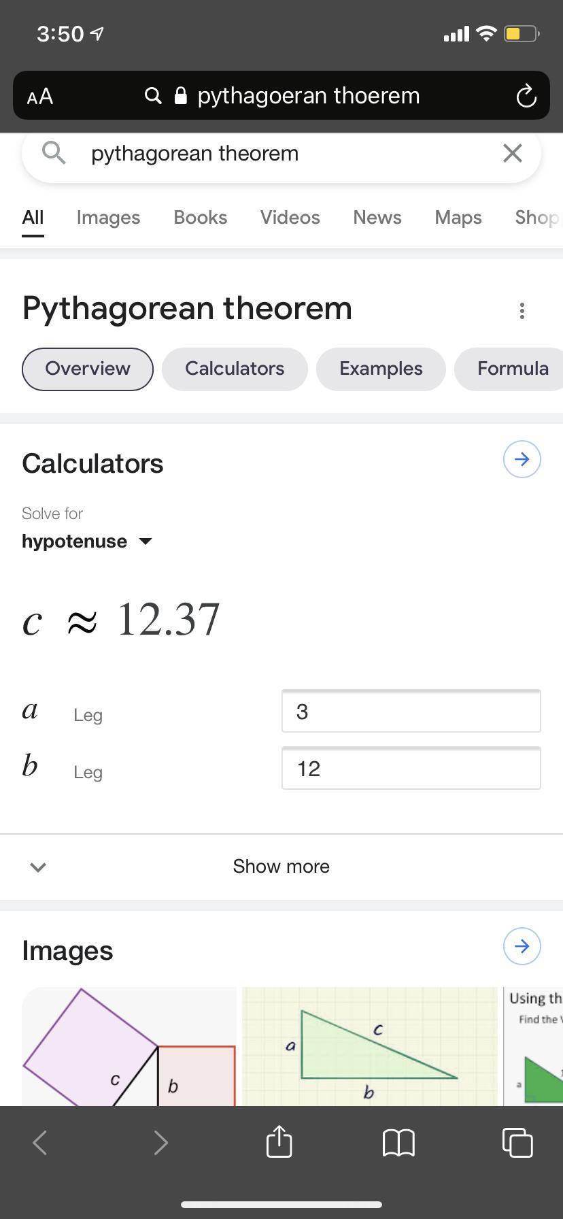
Task: Open Calculators section arrow button
Action: click(x=522, y=459)
